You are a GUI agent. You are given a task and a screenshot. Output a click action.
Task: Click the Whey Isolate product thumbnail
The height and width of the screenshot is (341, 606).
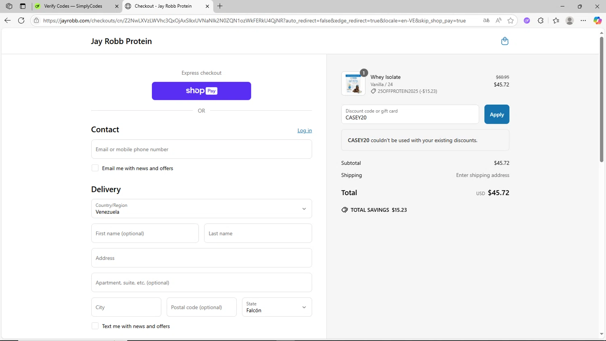pyautogui.click(x=353, y=84)
